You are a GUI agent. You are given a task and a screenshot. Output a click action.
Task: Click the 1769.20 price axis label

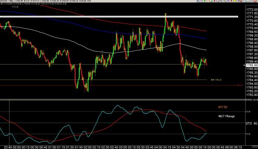[251, 36]
